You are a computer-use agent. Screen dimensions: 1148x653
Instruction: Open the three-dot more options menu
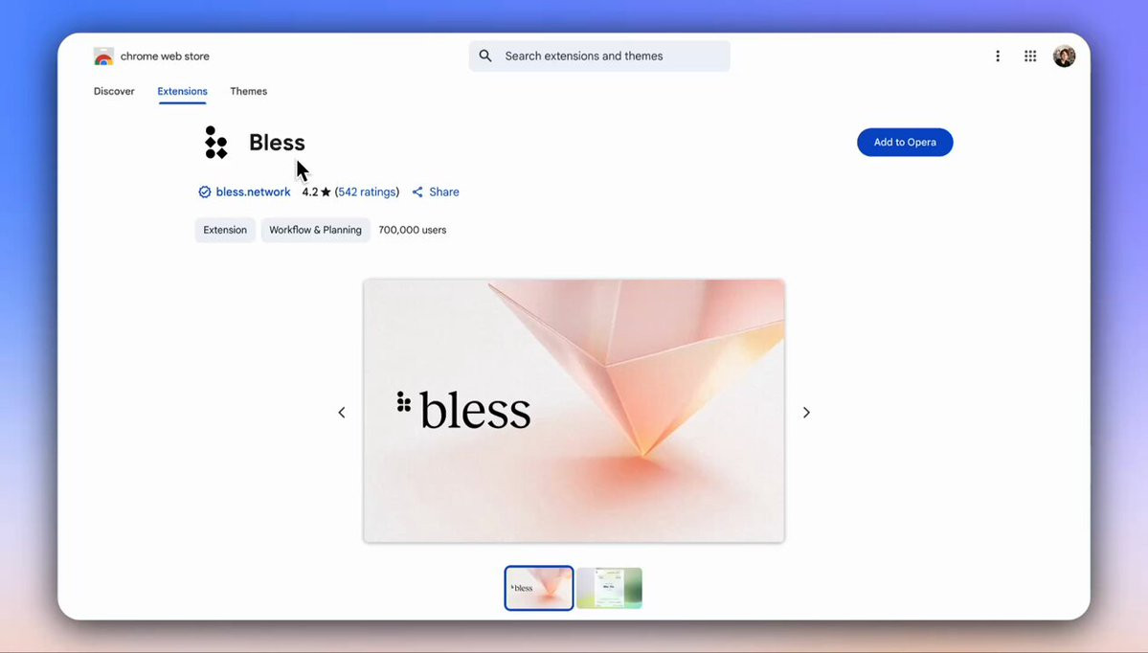(x=997, y=56)
